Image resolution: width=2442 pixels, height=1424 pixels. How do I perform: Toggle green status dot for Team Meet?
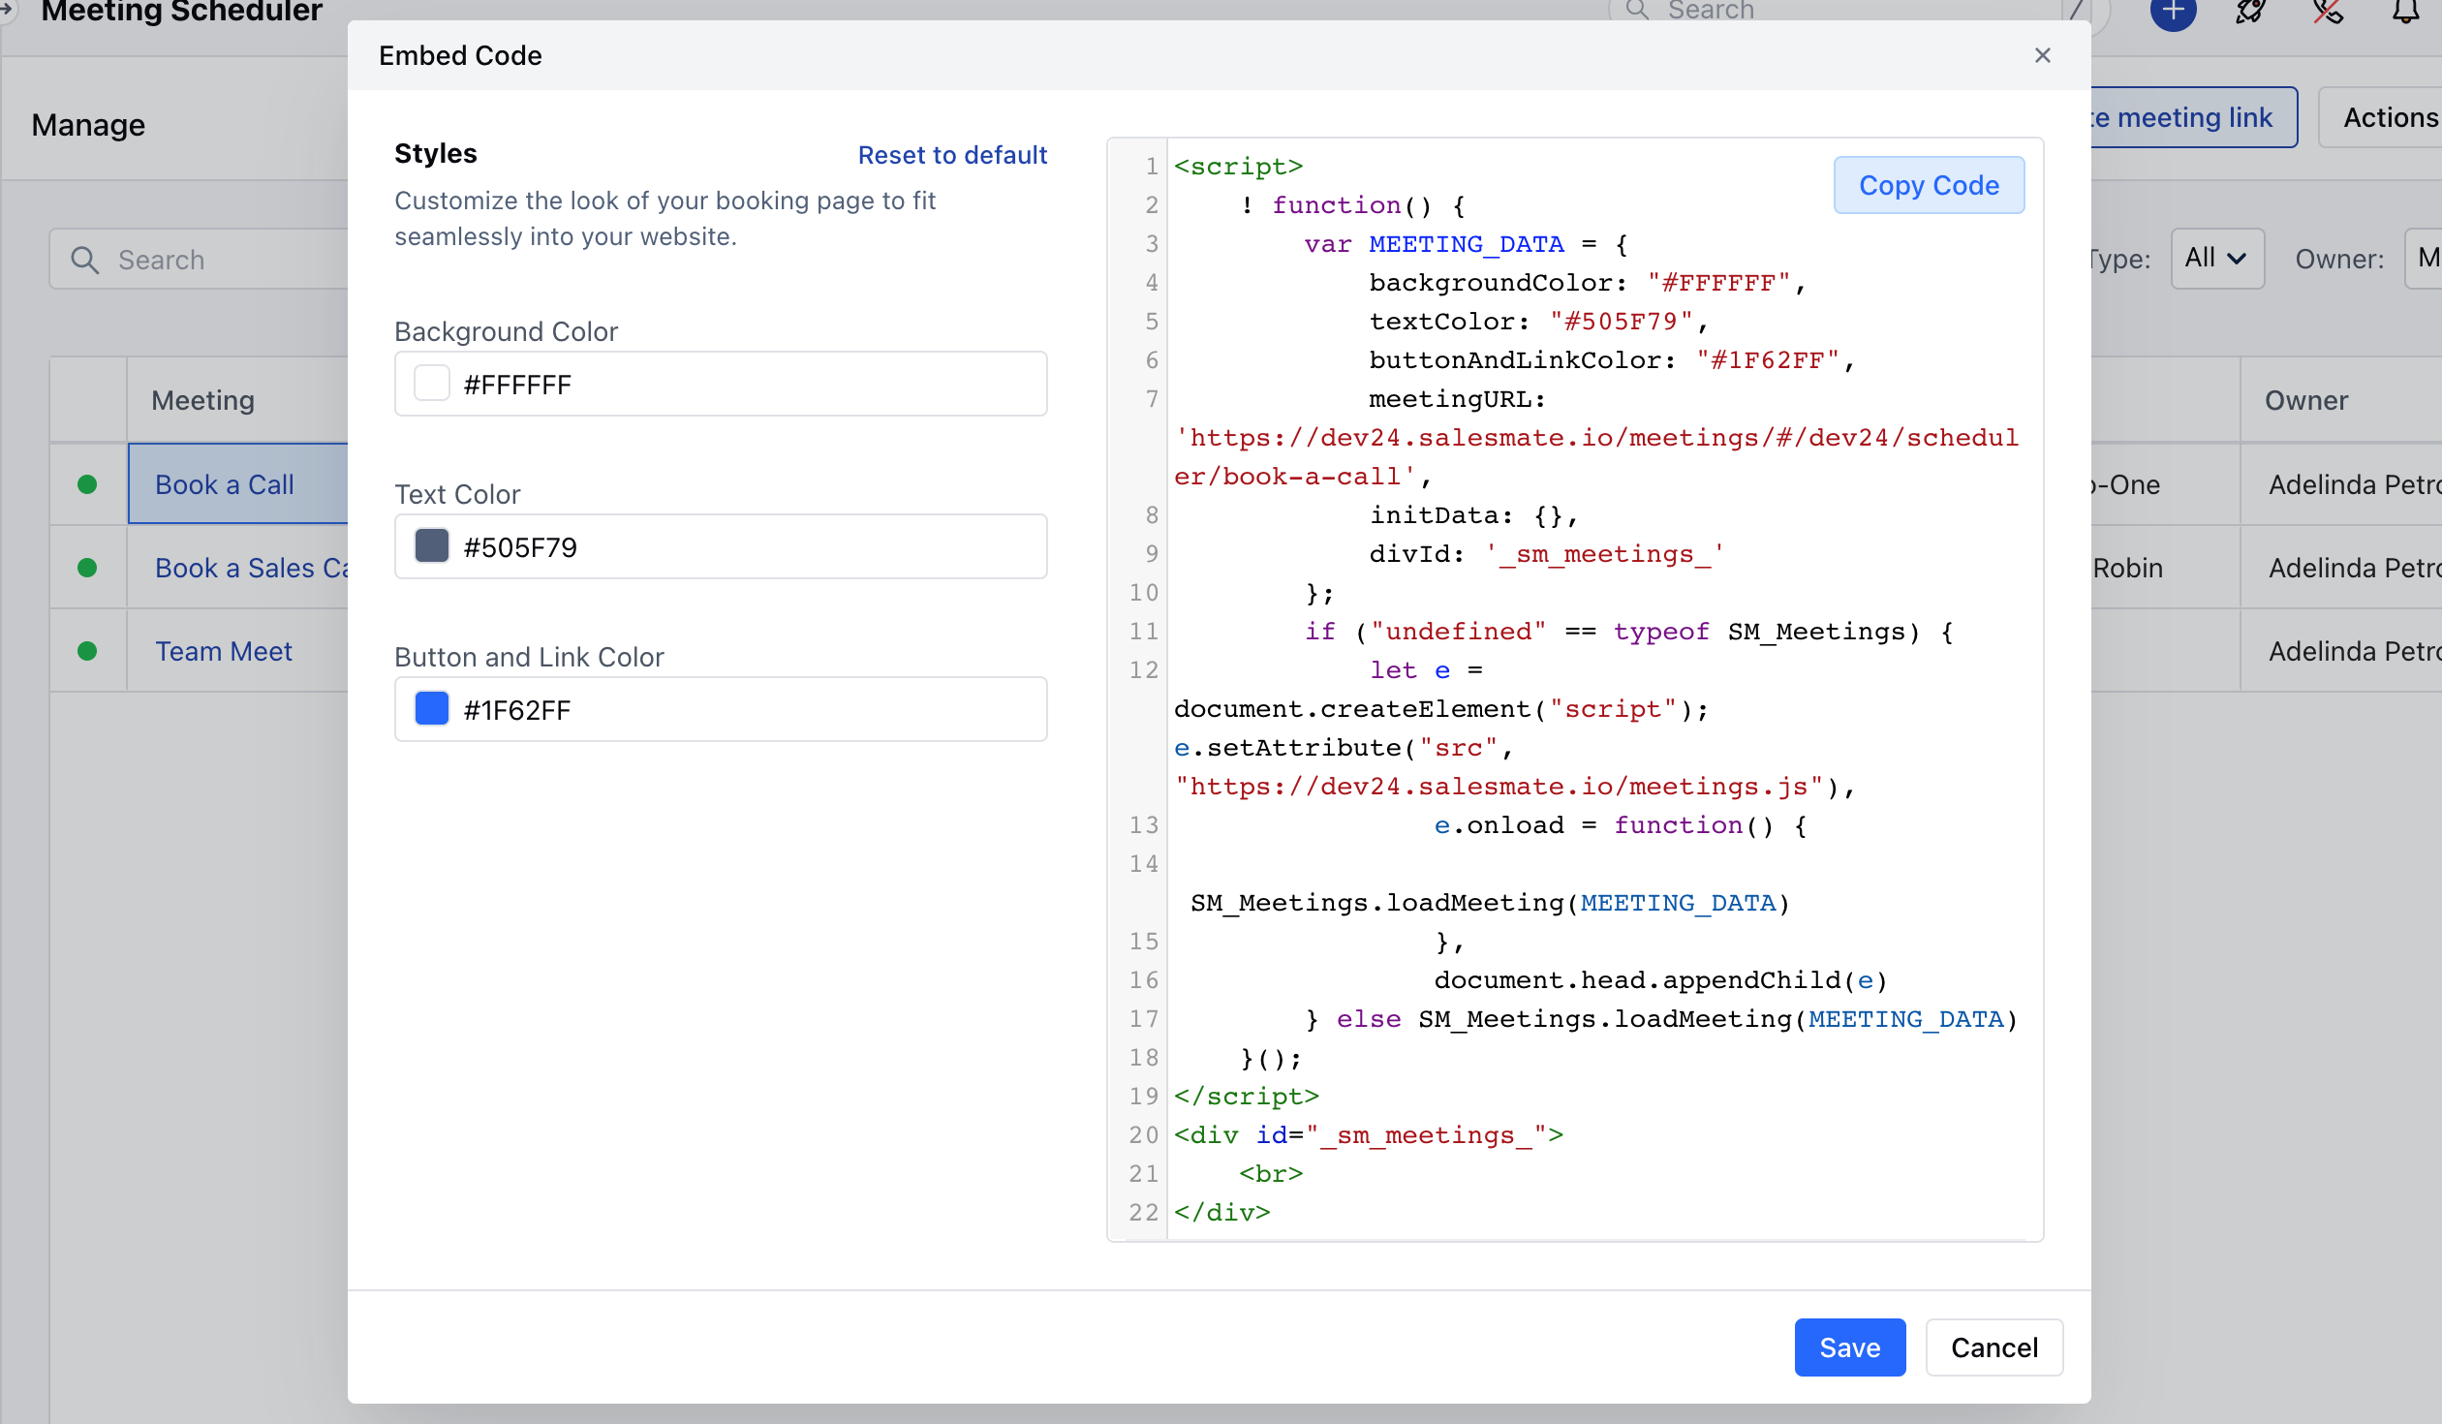[87, 651]
